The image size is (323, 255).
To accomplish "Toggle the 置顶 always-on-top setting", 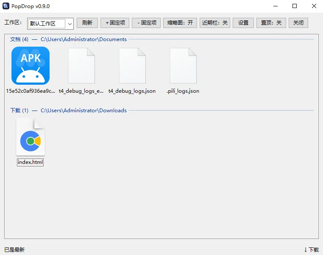I will click(271, 22).
